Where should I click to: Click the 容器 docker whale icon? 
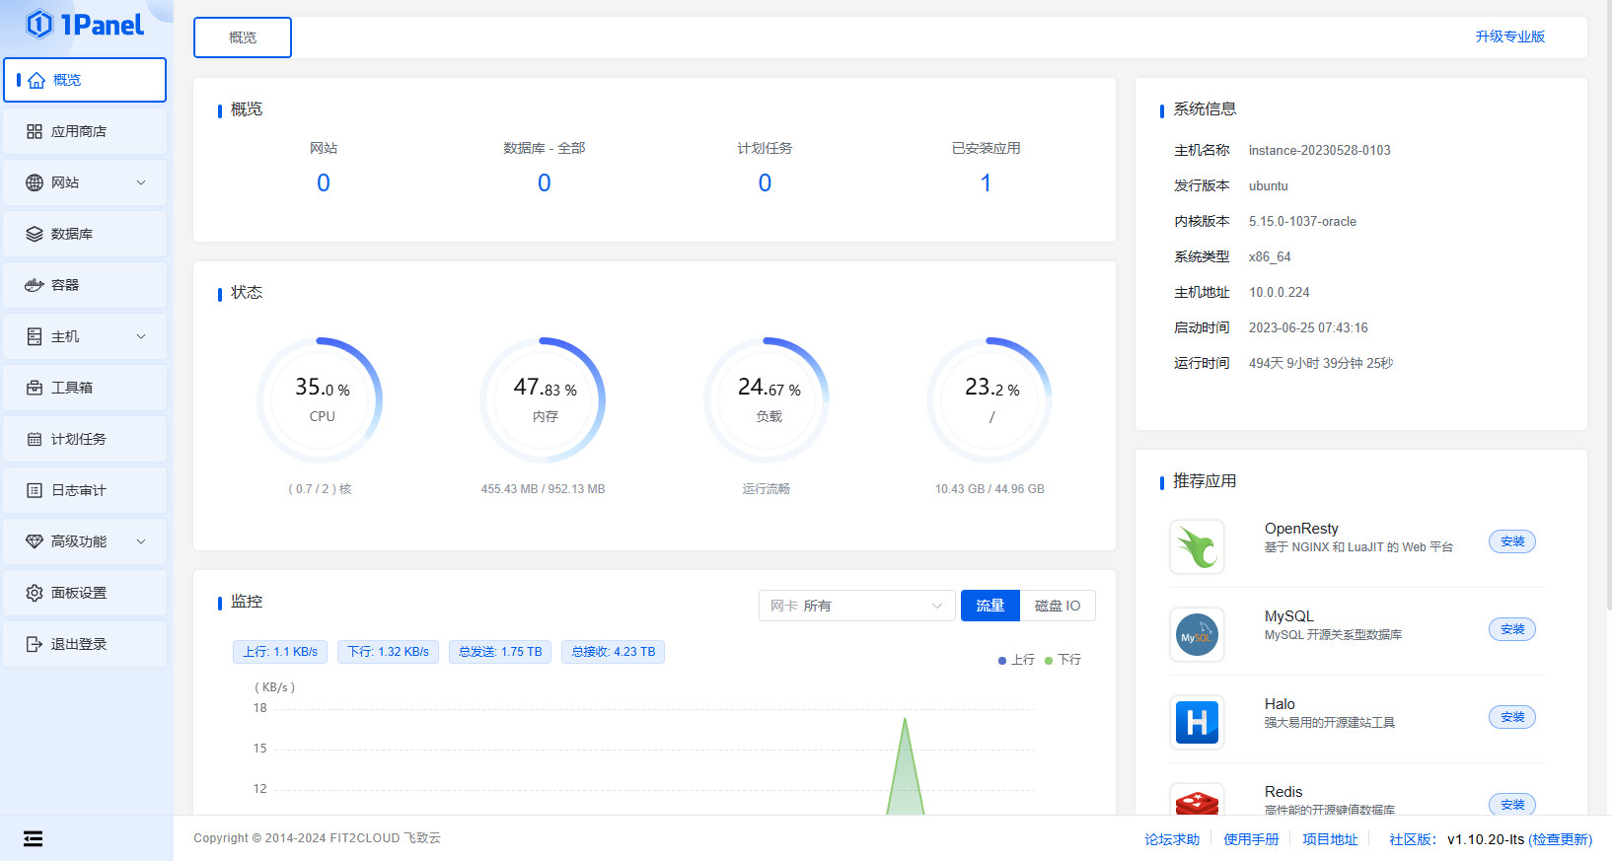point(35,285)
